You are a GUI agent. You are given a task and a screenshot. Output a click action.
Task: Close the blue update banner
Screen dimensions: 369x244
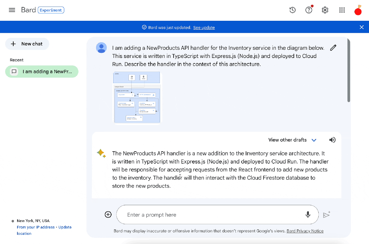point(362,27)
